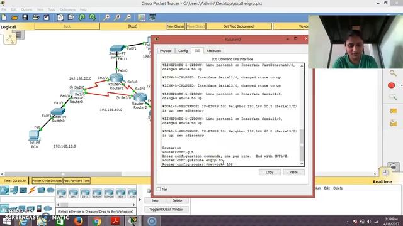The image size is (403, 226).
Task: Click the device list right scroll arrow
Action: pos(134,205)
